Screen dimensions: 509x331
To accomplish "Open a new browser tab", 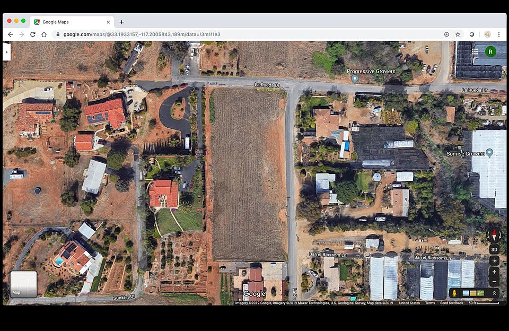I will tap(121, 22).
